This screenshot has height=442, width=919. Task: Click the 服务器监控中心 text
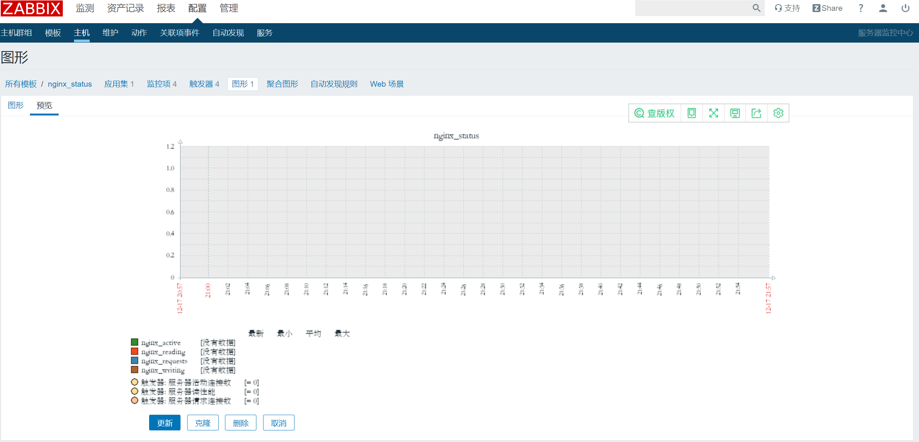point(885,33)
